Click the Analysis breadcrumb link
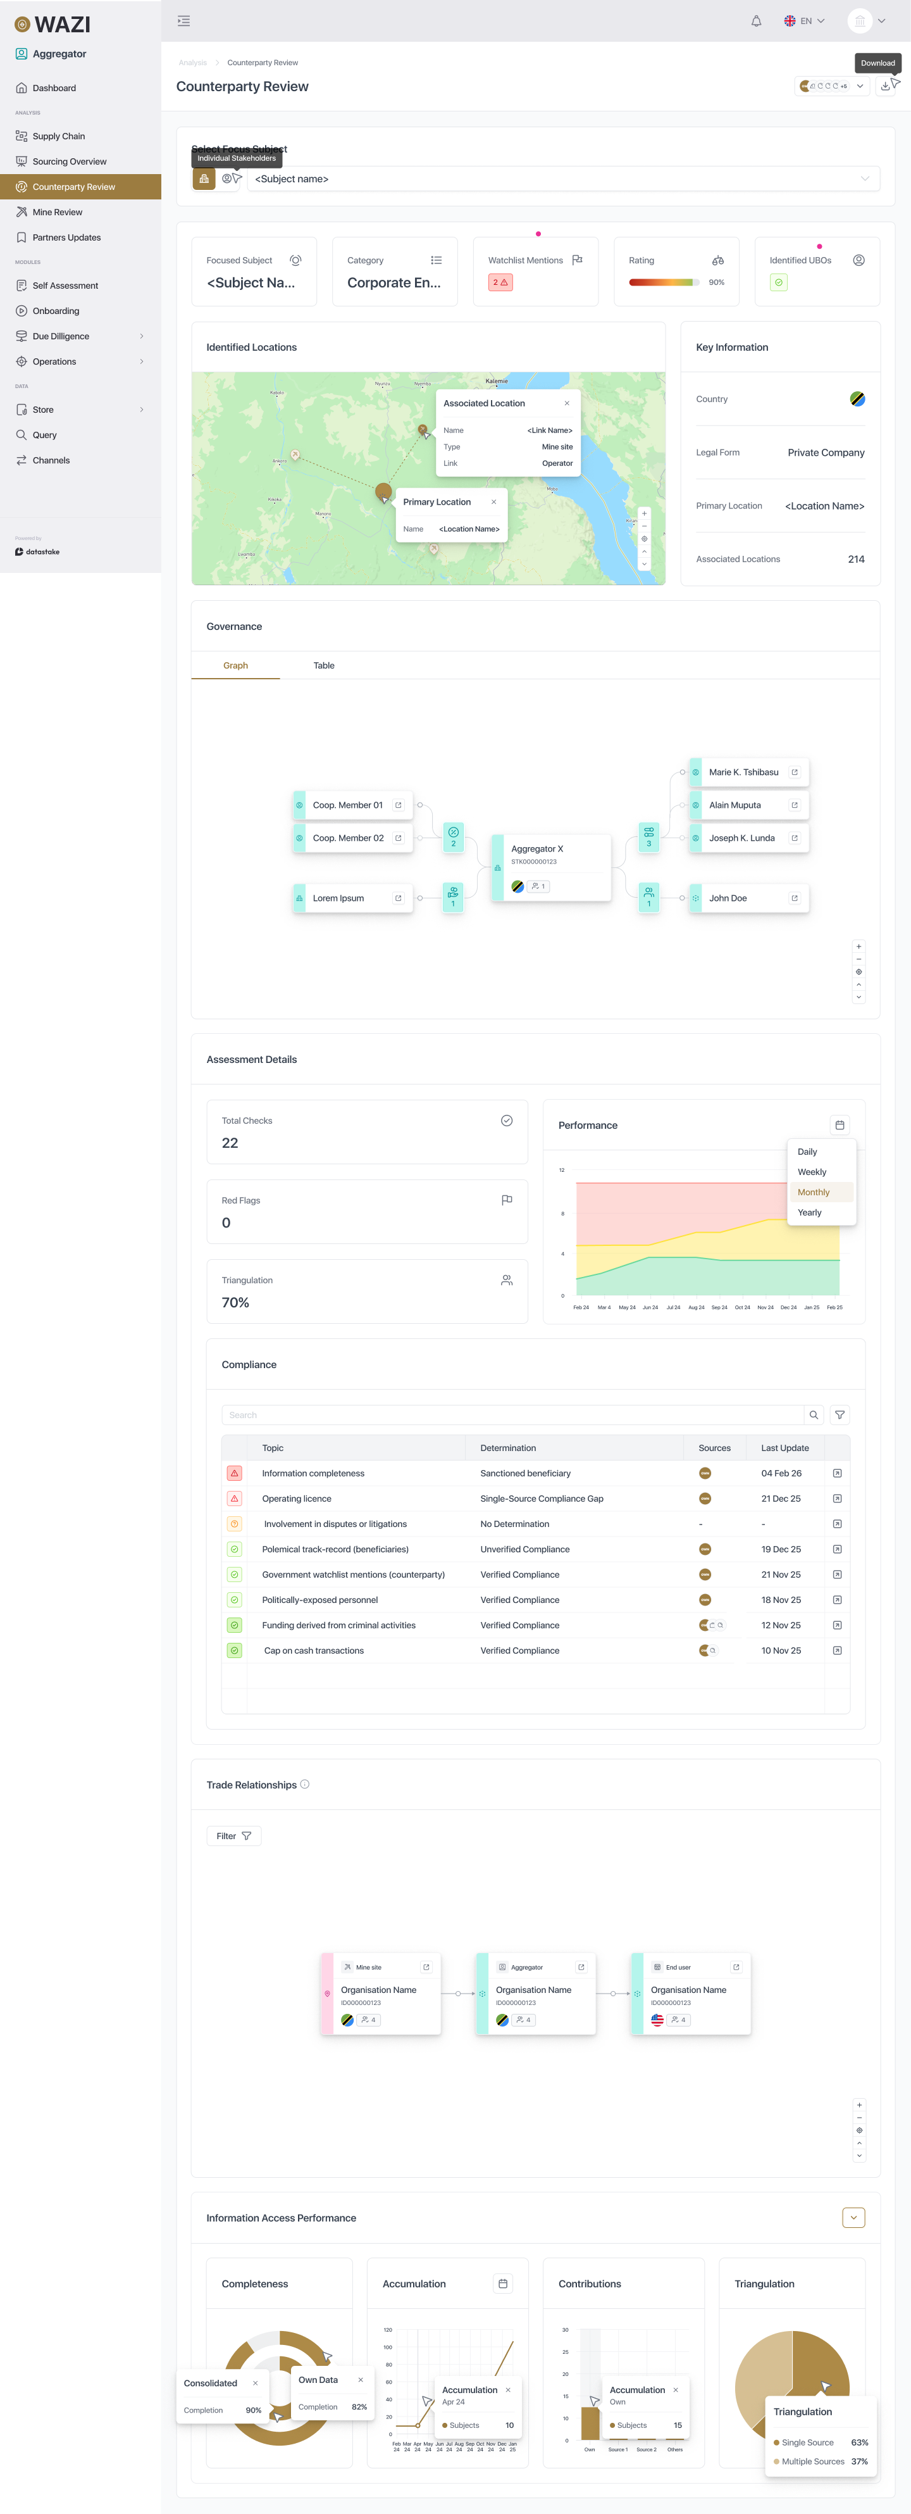911x2514 pixels. 192,63
